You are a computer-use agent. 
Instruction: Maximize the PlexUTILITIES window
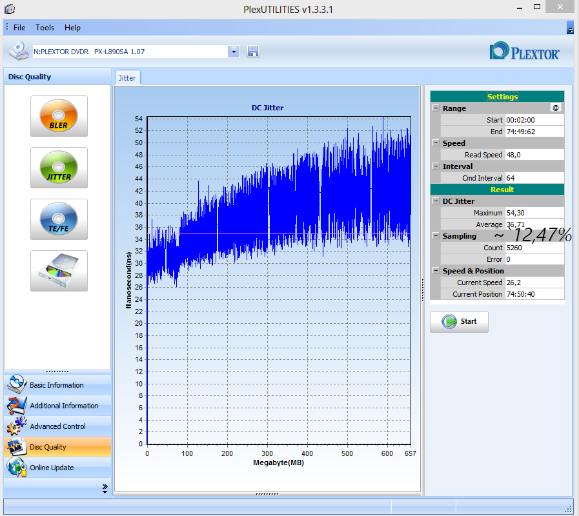coord(537,7)
